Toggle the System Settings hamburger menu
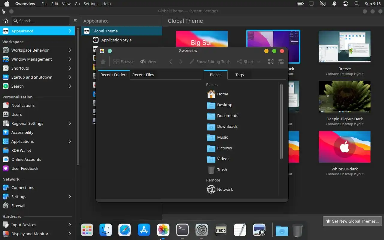This screenshot has width=384, height=240. pos(75,21)
